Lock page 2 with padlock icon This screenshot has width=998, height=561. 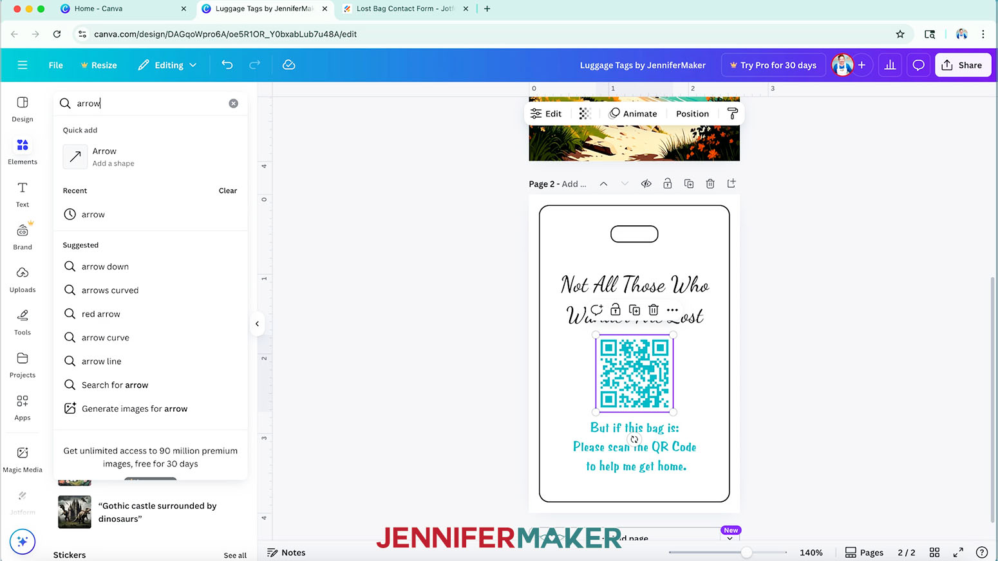[668, 184]
